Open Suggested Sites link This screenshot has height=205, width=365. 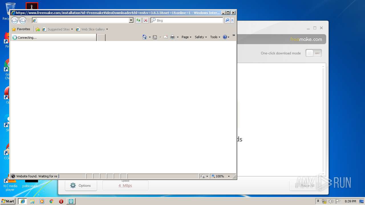coord(57,29)
